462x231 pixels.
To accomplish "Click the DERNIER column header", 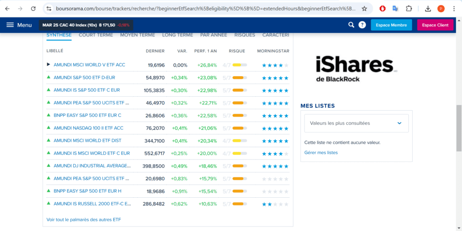I will coord(155,51).
